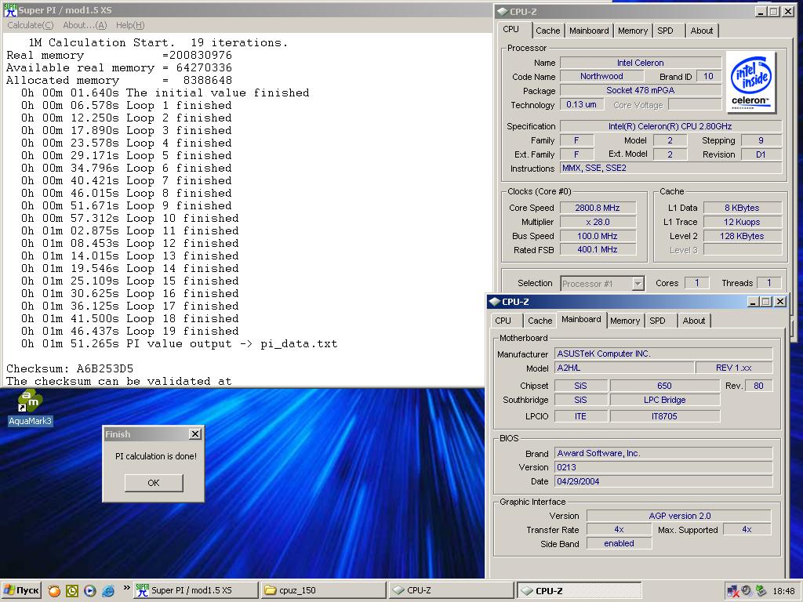Click the Intel Inside Celeron logo
The width and height of the screenshot is (803, 602).
[x=750, y=82]
